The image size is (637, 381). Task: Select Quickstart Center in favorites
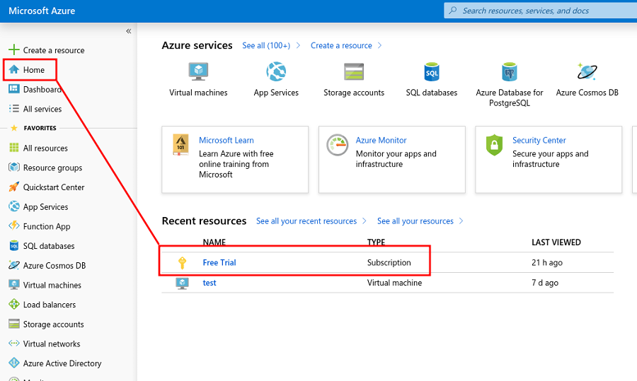pos(54,187)
